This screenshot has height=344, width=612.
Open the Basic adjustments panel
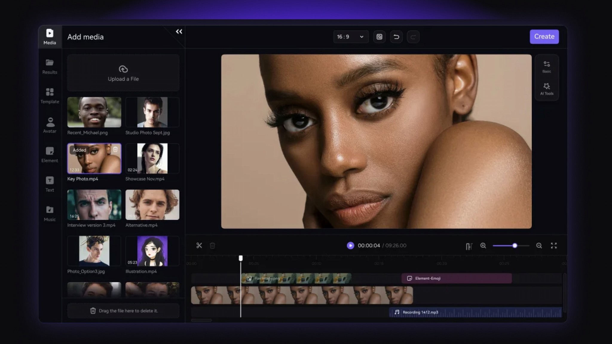click(547, 67)
